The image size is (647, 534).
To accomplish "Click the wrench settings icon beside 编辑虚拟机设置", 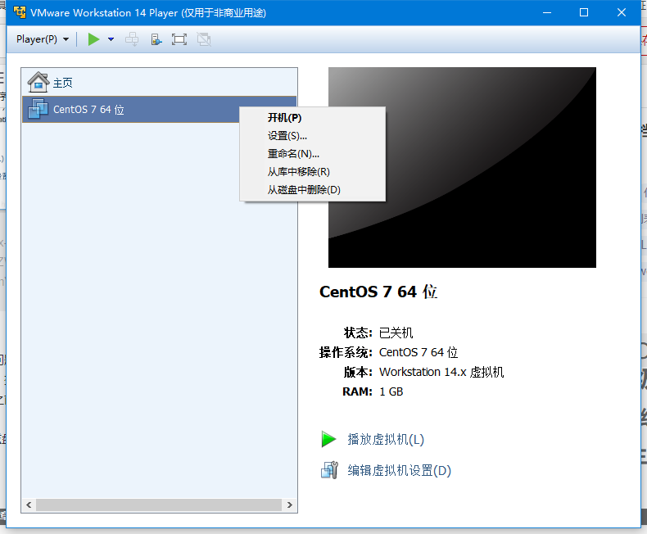I will point(329,470).
